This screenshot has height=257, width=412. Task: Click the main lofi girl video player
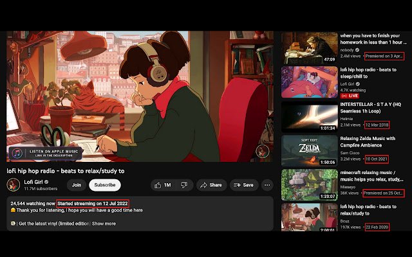tap(140, 96)
